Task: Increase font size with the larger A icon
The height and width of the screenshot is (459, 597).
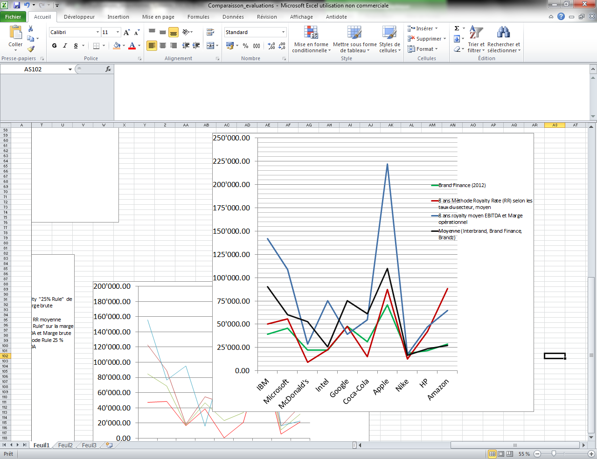Action: pos(127,32)
